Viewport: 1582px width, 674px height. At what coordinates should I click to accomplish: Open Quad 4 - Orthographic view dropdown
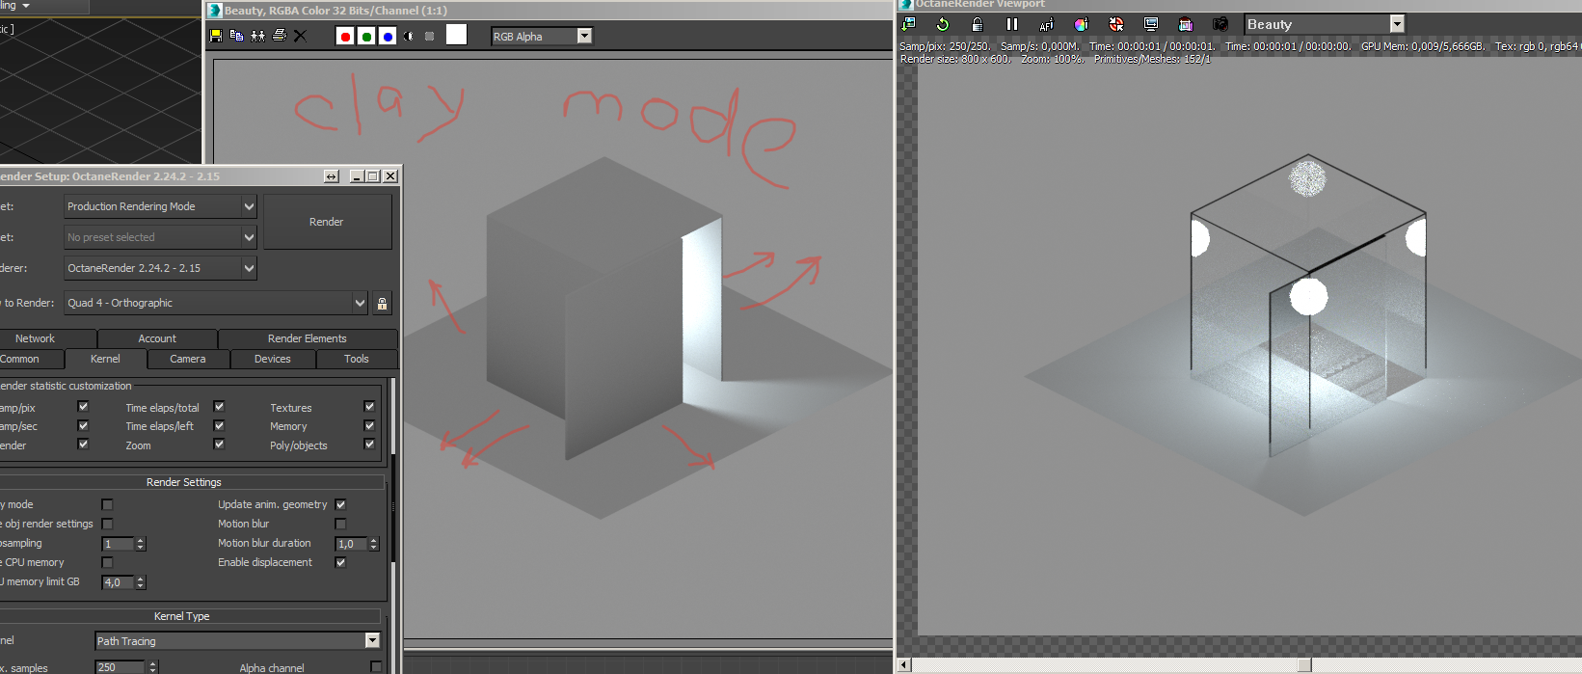click(216, 303)
